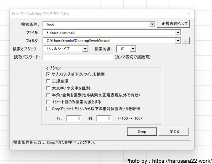Open the ファイル pattern dropdown arrow
The image size is (212, 164).
click(178, 33)
